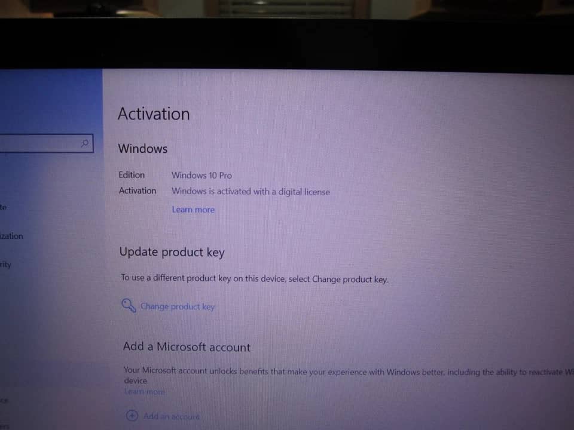Click the Update product key heading
This screenshot has width=574, height=430.
(x=172, y=252)
